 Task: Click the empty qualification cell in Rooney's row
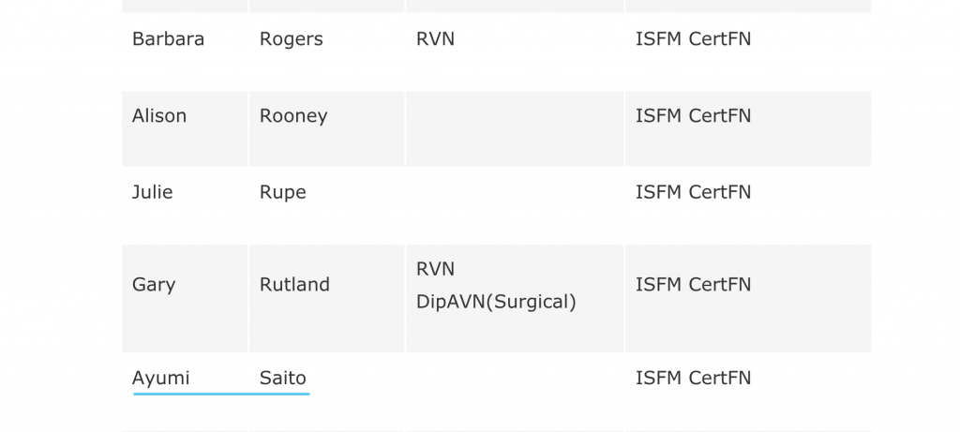[x=515, y=128]
